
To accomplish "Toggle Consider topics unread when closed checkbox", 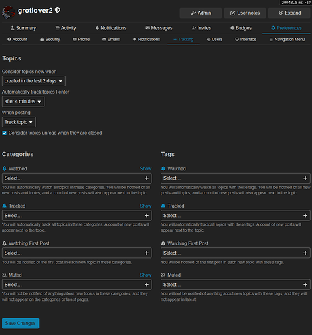I will tap(4, 133).
